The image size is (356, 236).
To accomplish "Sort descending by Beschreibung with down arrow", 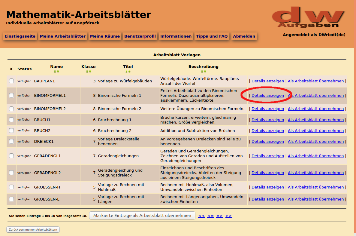I will pos(205,71).
